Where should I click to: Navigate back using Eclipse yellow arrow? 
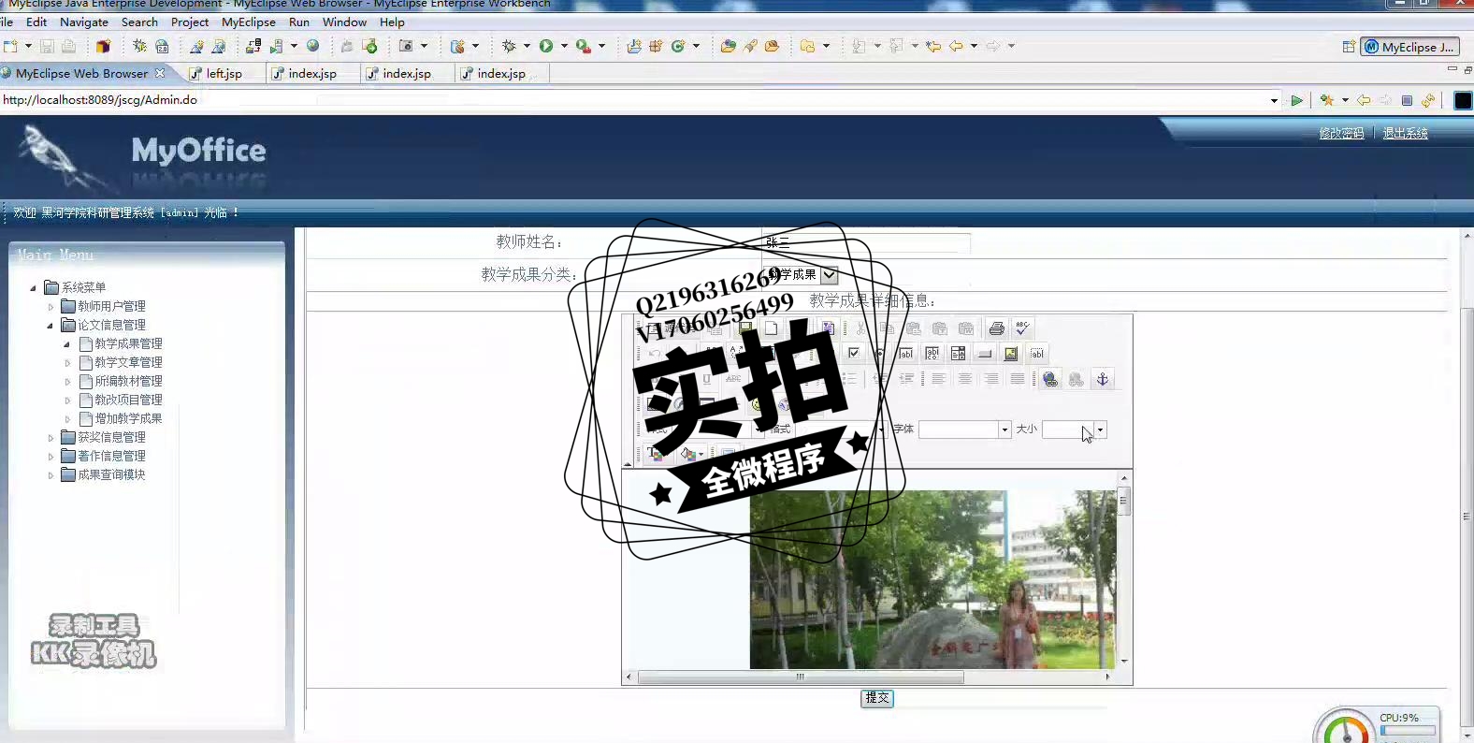tap(956, 46)
